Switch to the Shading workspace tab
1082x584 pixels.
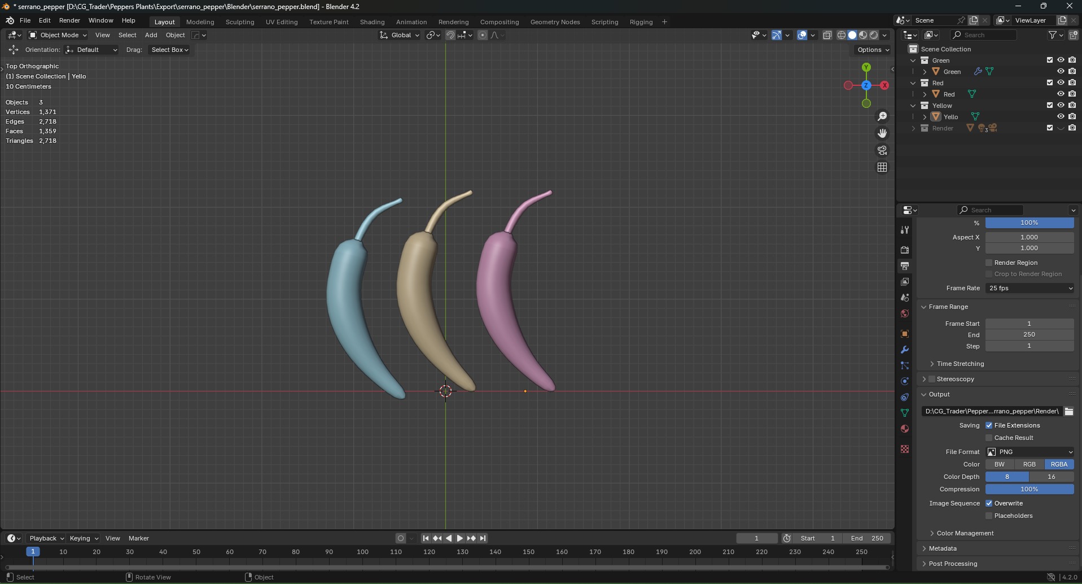point(373,22)
